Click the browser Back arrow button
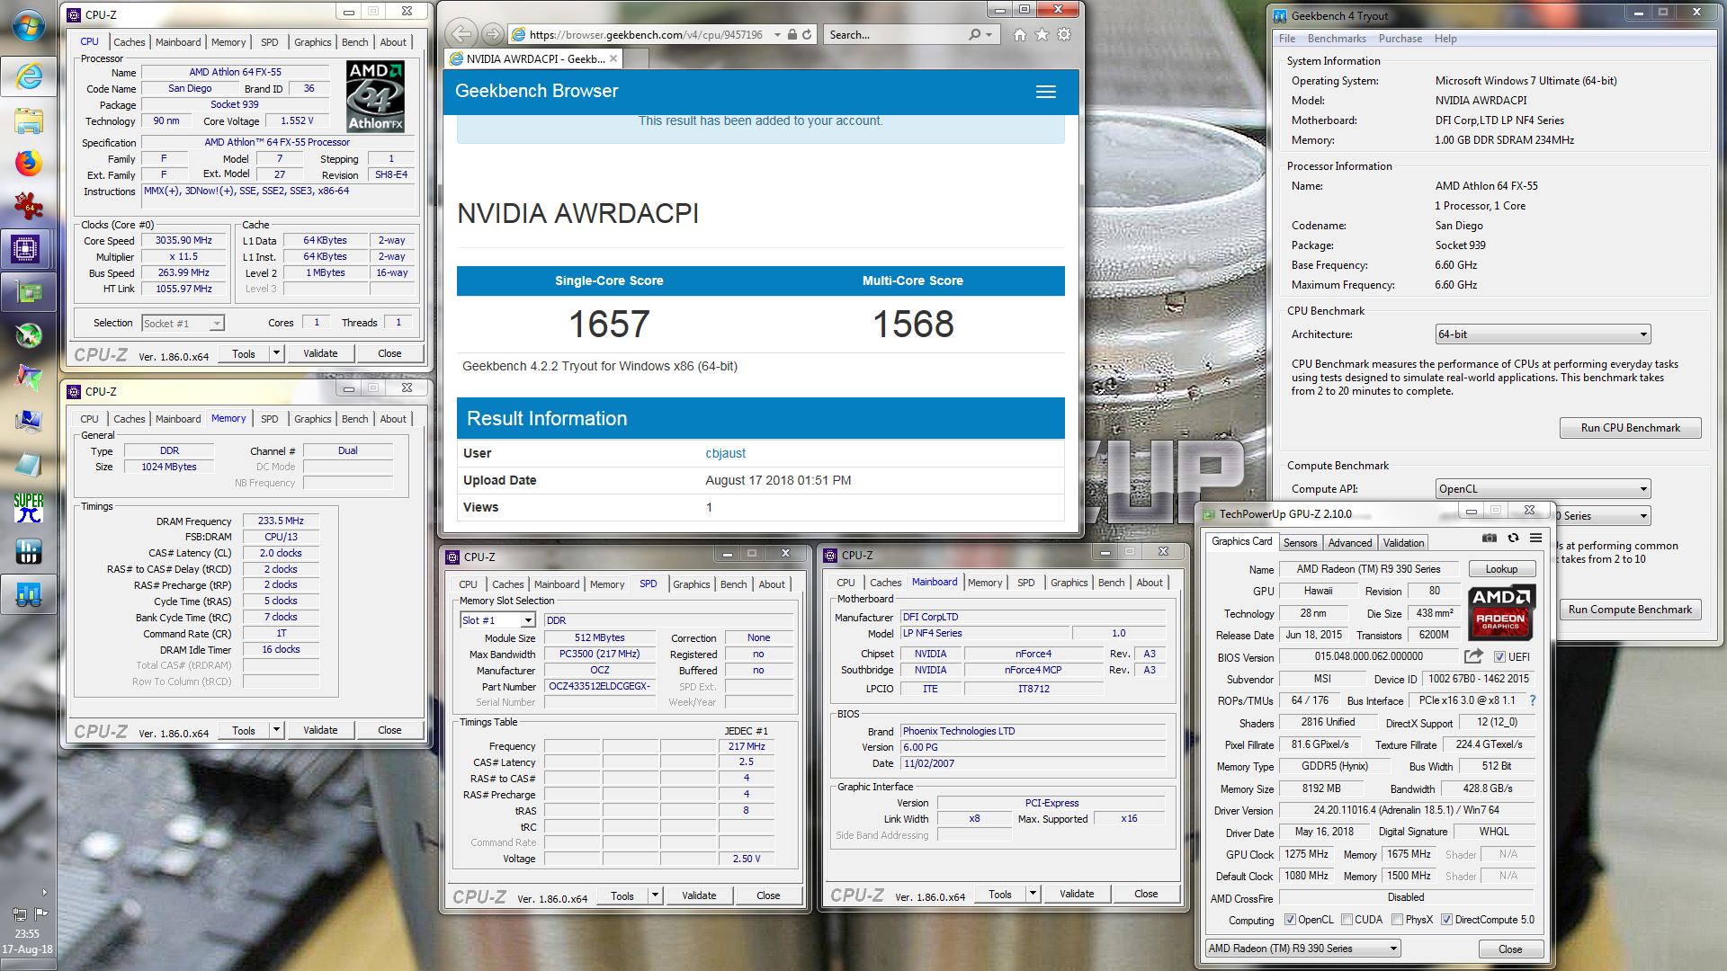 [461, 34]
